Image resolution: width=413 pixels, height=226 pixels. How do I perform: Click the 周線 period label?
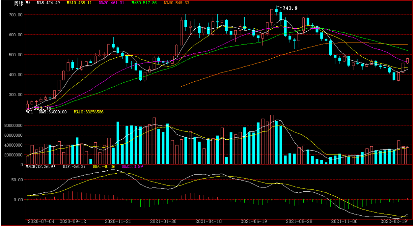click(x=18, y=3)
